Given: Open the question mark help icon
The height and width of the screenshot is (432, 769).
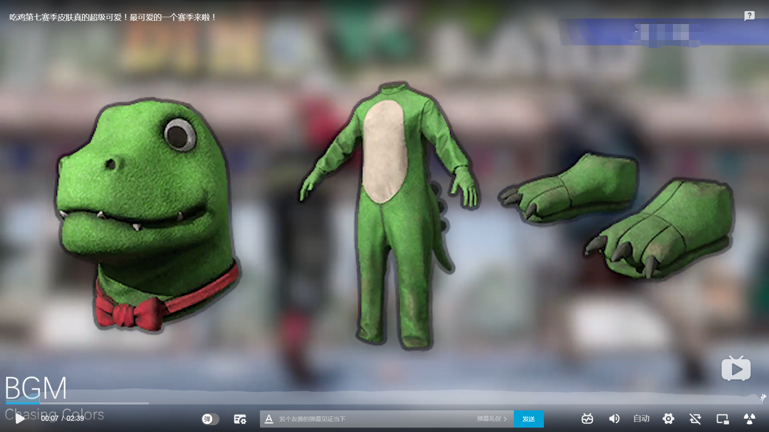Looking at the screenshot, I should 749,16.
